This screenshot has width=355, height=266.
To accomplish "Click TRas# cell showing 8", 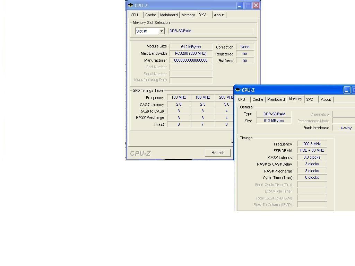I will pos(224,124).
